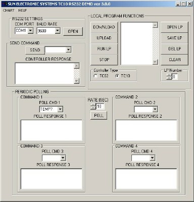The image size is (194, 202).
Task: Expand the POLL CMD 1 dropdown
Action: [x=60, y=109]
